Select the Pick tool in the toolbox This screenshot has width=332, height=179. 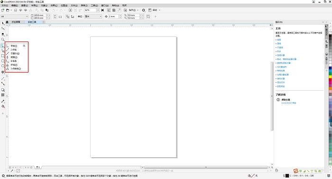coord(3,24)
